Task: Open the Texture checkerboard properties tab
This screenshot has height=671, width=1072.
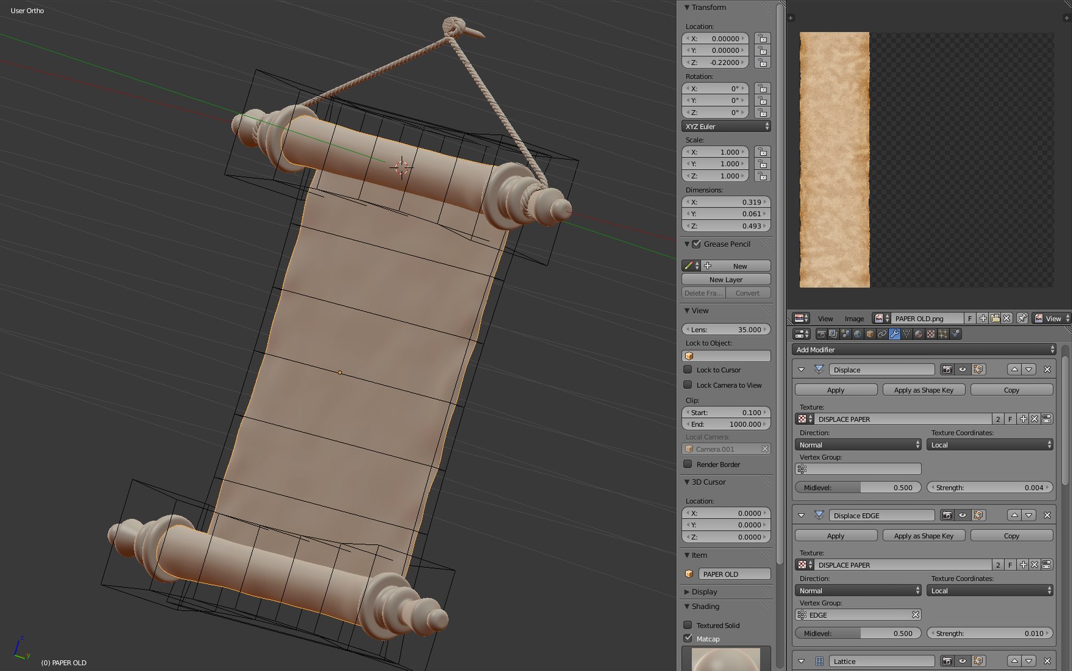Action: click(x=930, y=334)
